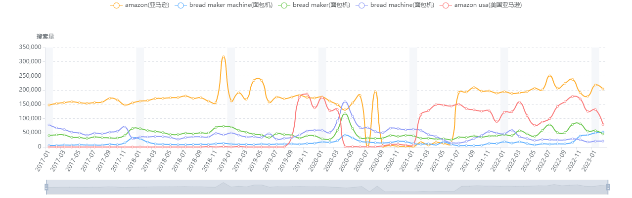The height and width of the screenshot is (198, 632).
Task: Click the orange amazon peak at 2022-07
Action: pyautogui.click(x=549, y=76)
